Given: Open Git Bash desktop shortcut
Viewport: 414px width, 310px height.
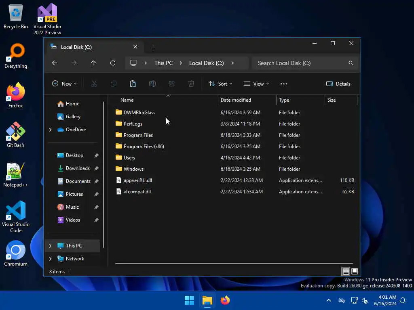Looking at the screenshot, I should pos(16,135).
